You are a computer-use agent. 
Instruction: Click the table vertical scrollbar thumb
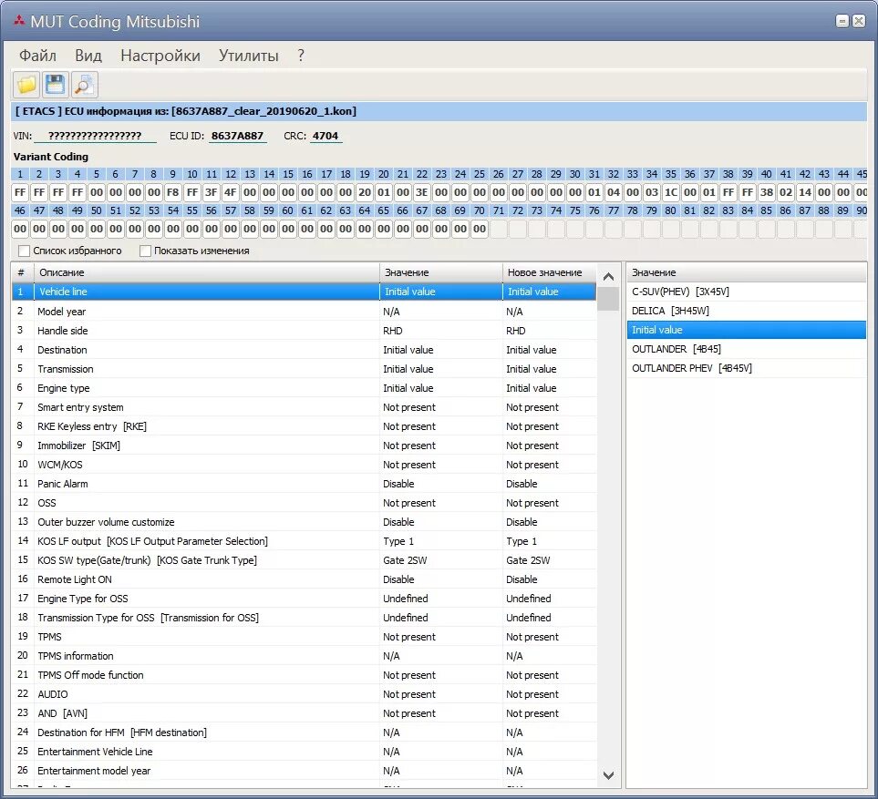click(608, 299)
